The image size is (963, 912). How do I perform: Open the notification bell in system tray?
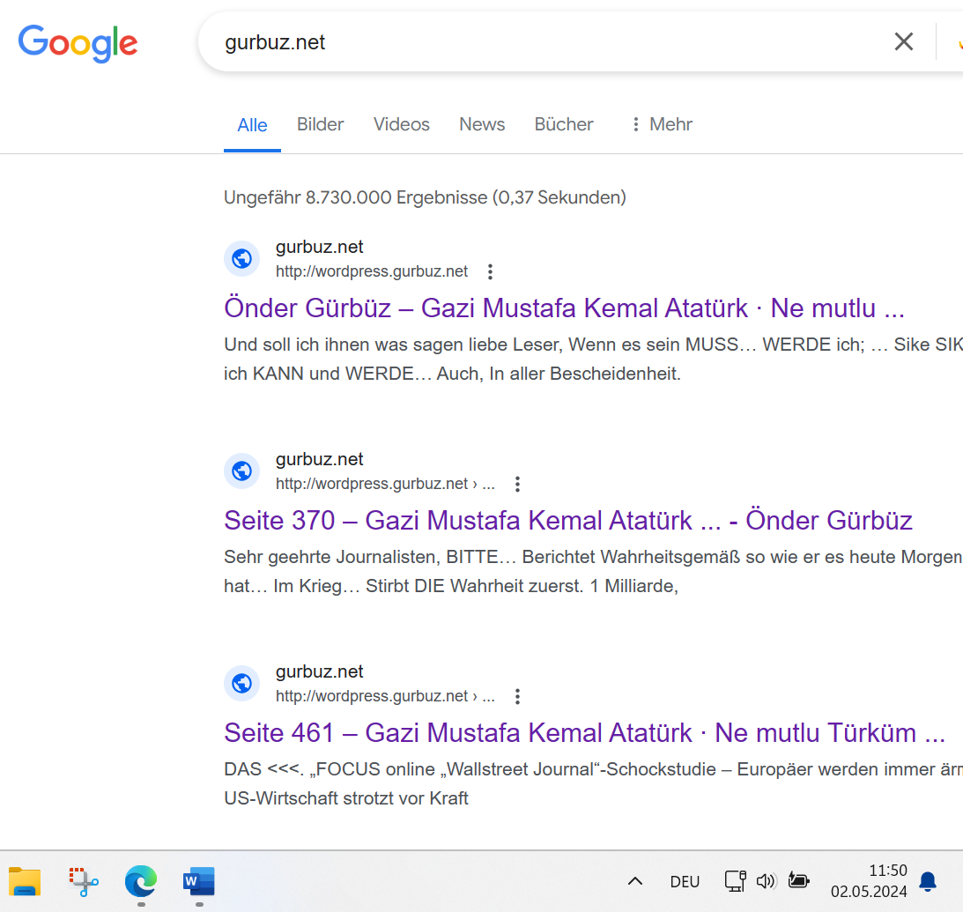[x=927, y=881]
